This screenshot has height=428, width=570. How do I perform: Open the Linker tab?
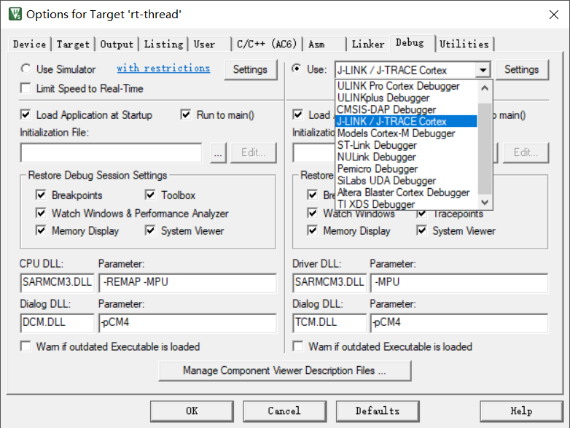(368, 44)
